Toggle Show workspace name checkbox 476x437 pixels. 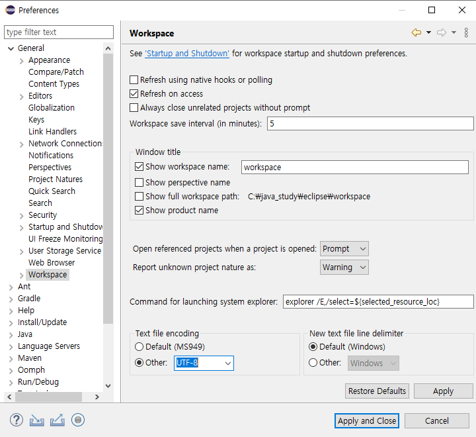[x=139, y=167]
